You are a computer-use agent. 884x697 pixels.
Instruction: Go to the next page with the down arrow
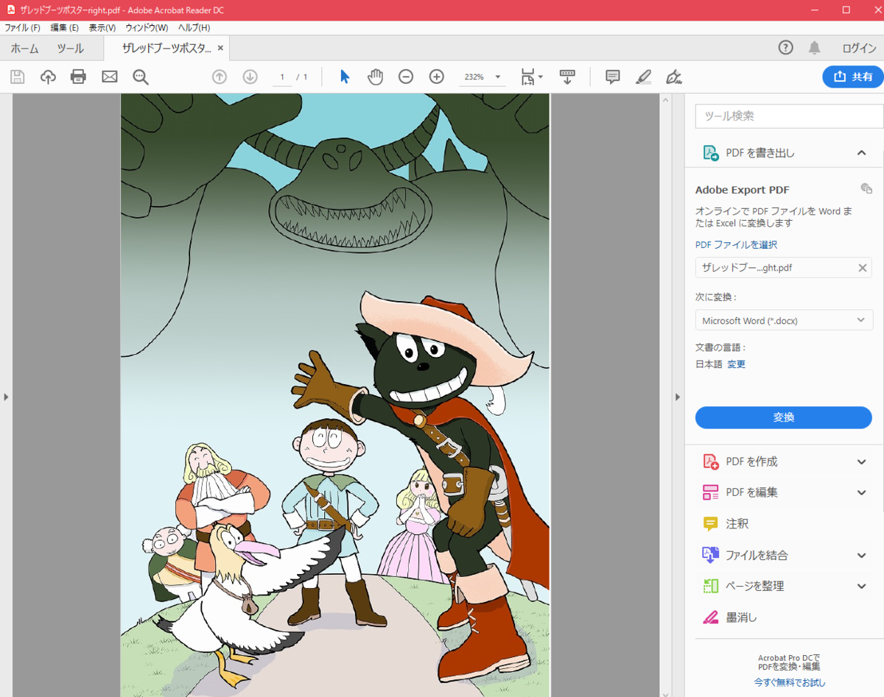(x=250, y=77)
